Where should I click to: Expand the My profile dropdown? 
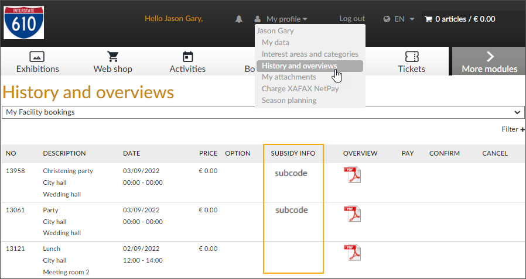click(287, 19)
